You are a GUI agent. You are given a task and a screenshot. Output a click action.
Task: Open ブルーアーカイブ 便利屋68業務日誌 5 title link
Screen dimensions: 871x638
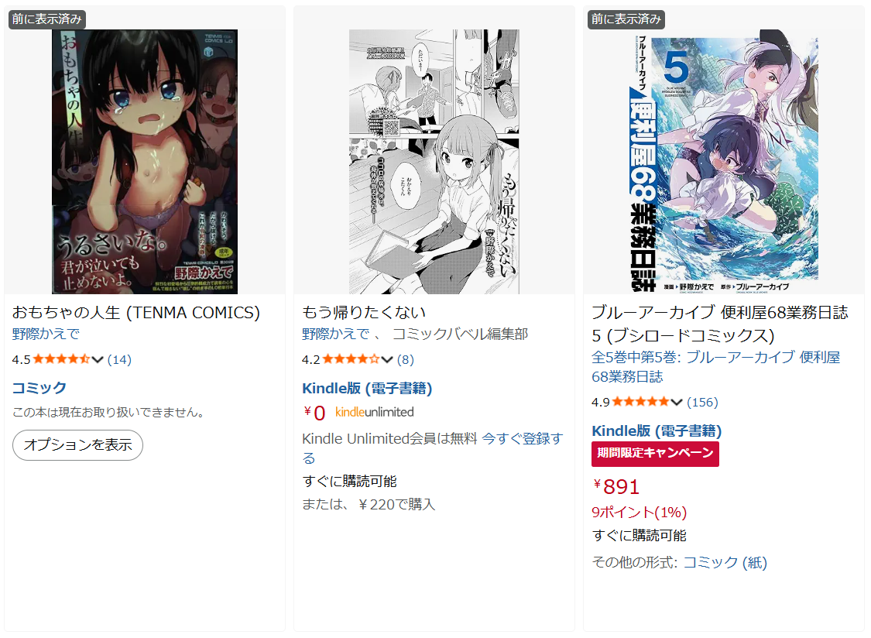719,324
